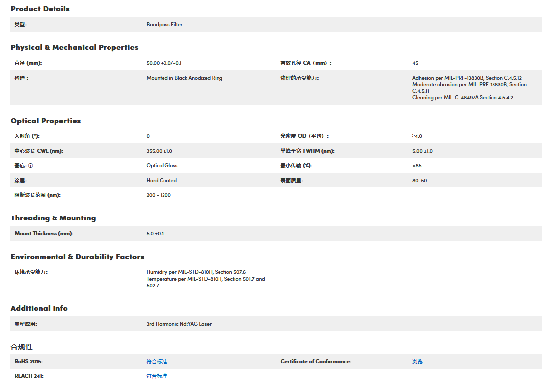Click the Bandpass Filter type value

164,24
